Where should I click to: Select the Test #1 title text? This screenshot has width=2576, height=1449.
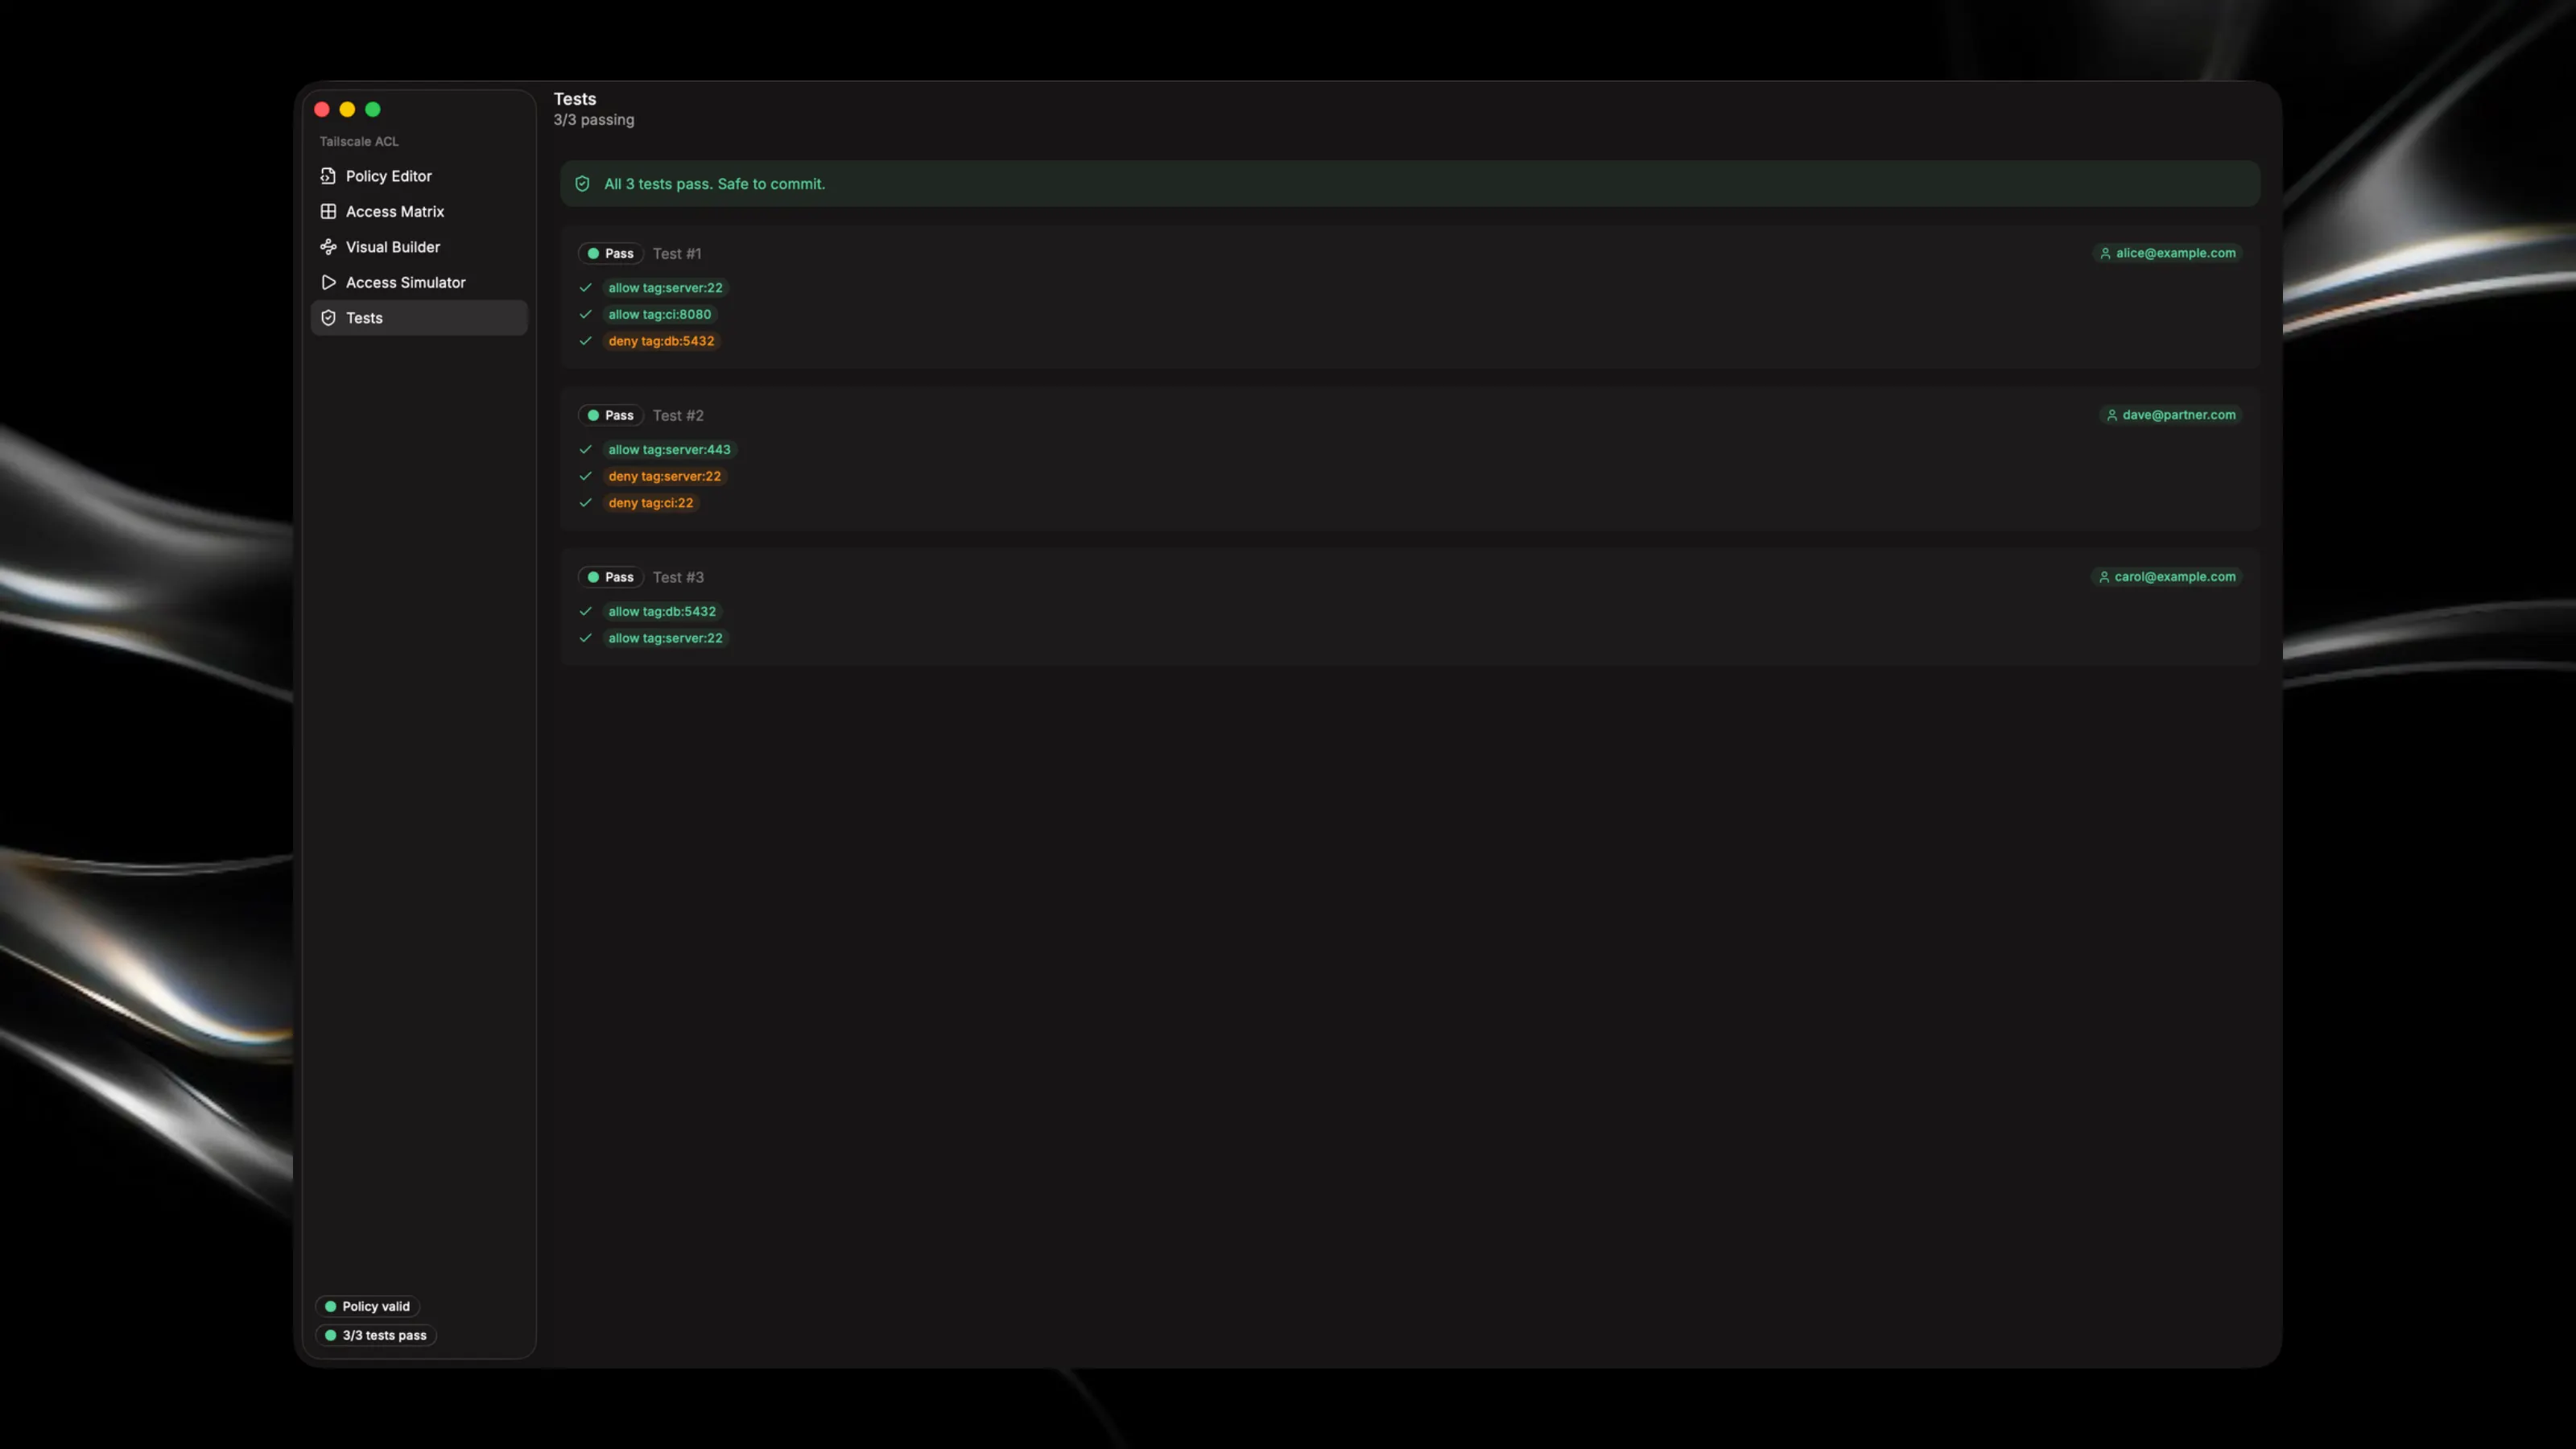click(677, 254)
